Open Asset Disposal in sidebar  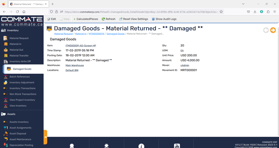[x=18, y=134]
